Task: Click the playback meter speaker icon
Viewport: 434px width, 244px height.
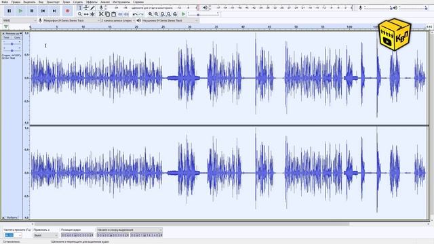Action: [x=205, y=7]
